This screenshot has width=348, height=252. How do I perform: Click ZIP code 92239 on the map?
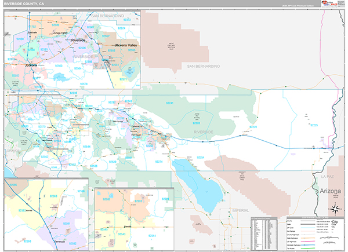click(x=253, y=126)
